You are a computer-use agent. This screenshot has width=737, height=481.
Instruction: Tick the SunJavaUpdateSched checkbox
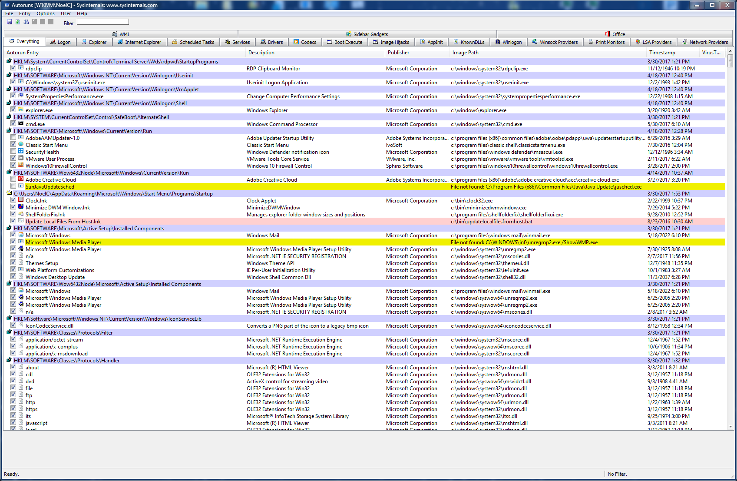13,186
